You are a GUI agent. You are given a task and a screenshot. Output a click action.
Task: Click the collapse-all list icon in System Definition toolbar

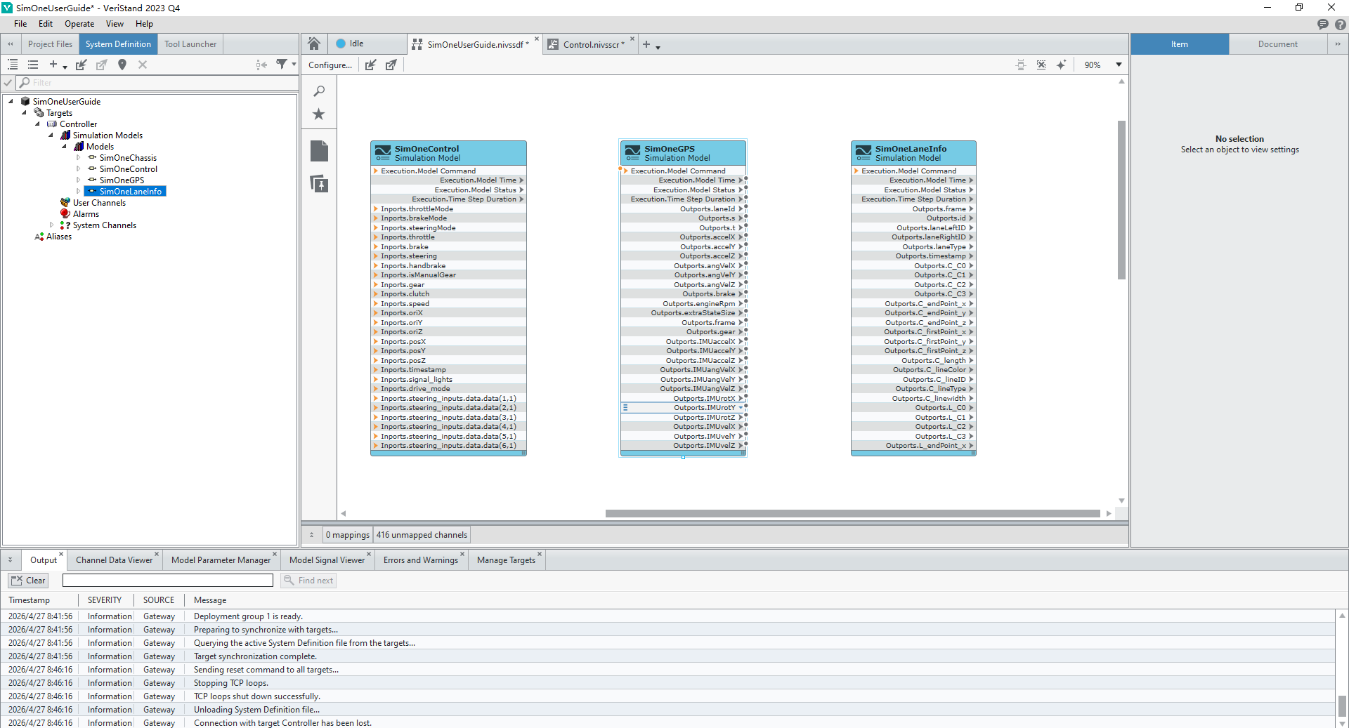(x=33, y=65)
